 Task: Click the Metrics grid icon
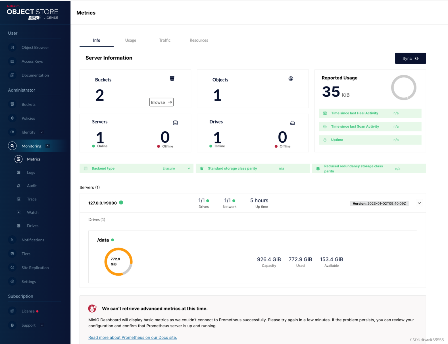18,159
